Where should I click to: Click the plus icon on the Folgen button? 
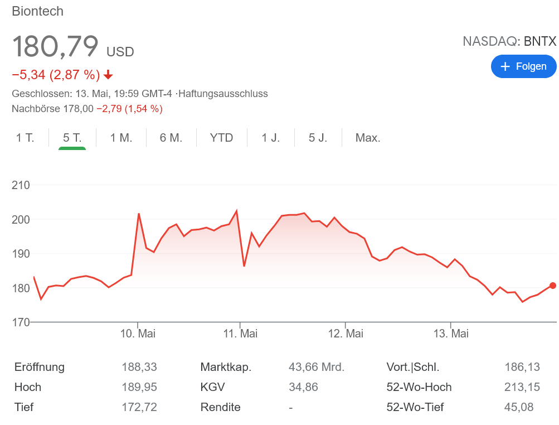tap(505, 67)
